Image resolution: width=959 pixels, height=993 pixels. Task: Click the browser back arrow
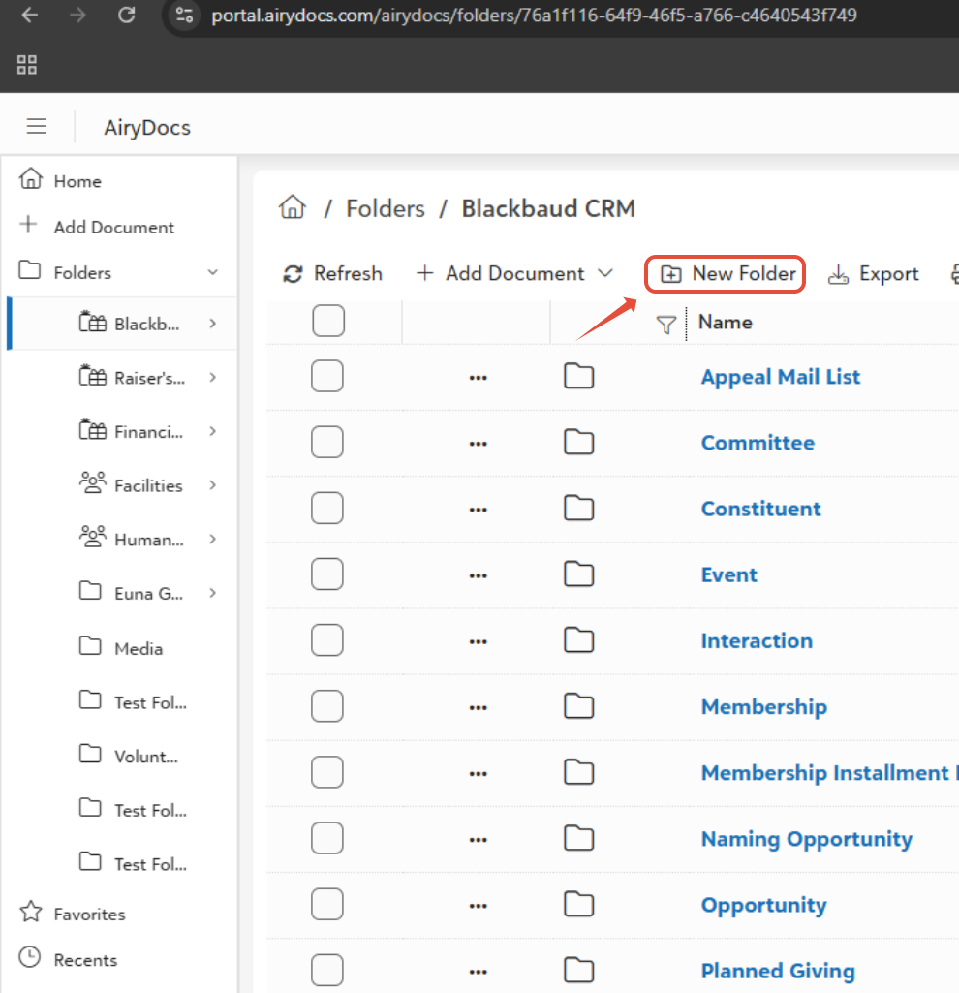[x=30, y=15]
